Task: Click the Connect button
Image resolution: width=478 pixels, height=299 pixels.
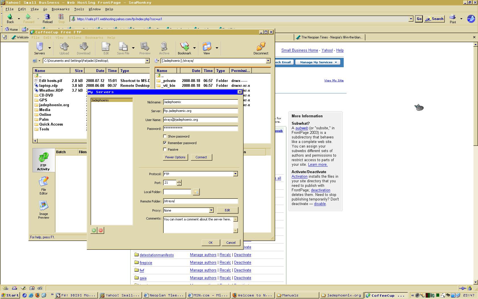Action: click(x=201, y=157)
